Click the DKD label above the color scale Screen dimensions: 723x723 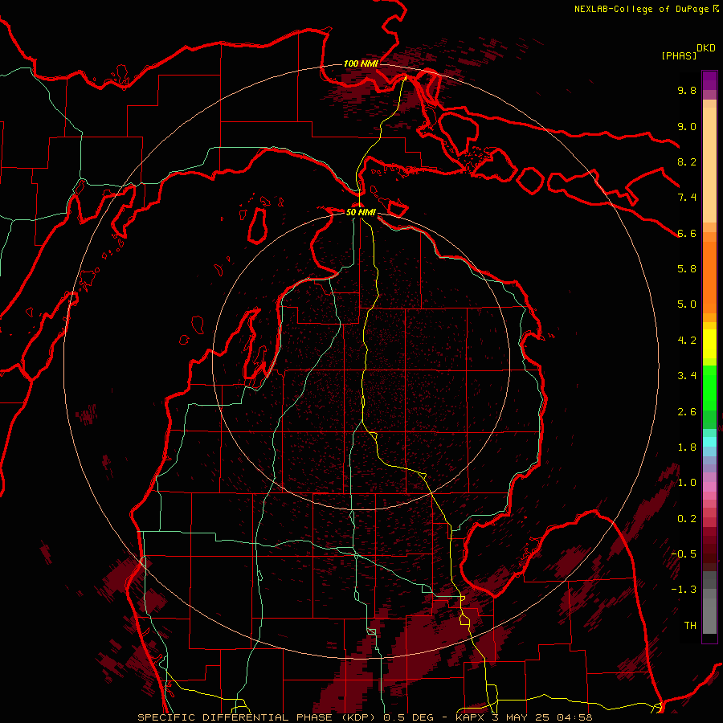coord(706,48)
